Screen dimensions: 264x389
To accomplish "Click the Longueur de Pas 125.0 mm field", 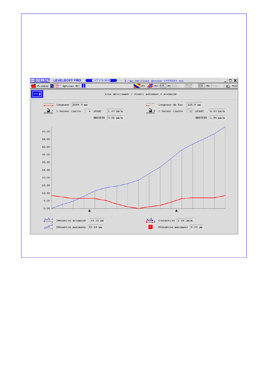I will (x=194, y=105).
